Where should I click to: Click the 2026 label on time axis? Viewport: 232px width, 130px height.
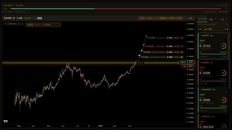pyautogui.click(x=100, y=126)
